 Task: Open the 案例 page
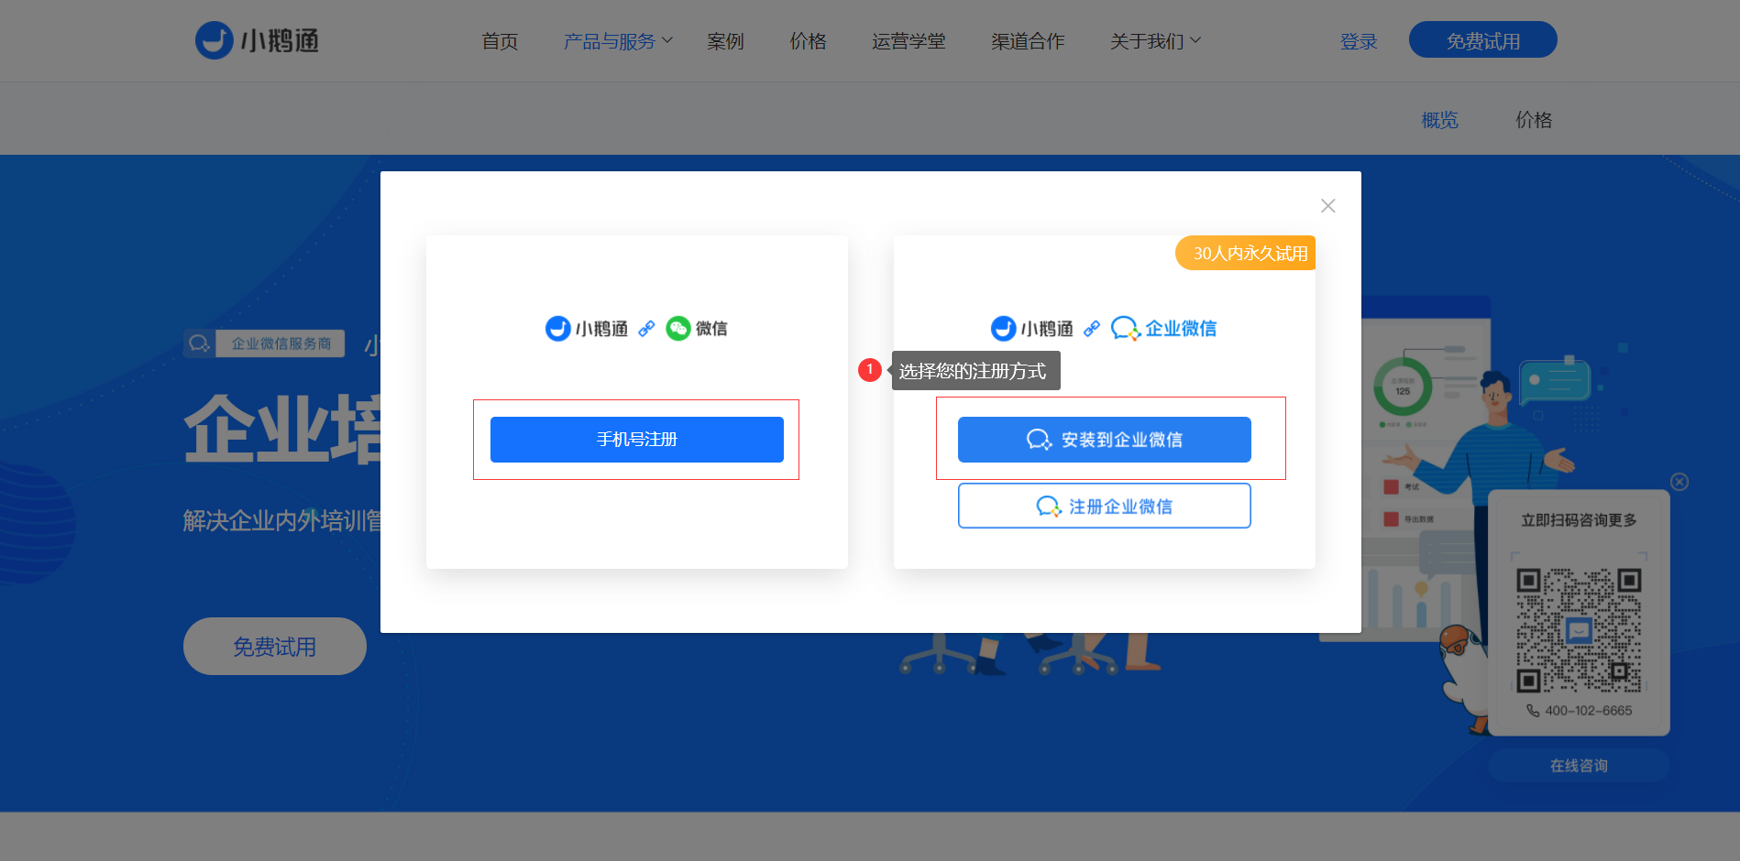pyautogui.click(x=725, y=41)
